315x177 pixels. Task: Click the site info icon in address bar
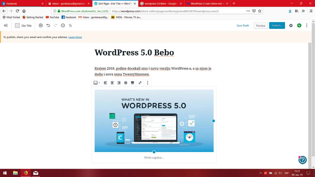point(55,11)
